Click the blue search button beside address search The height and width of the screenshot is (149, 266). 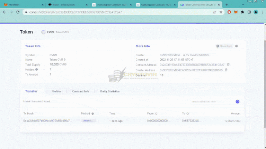tap(238, 101)
